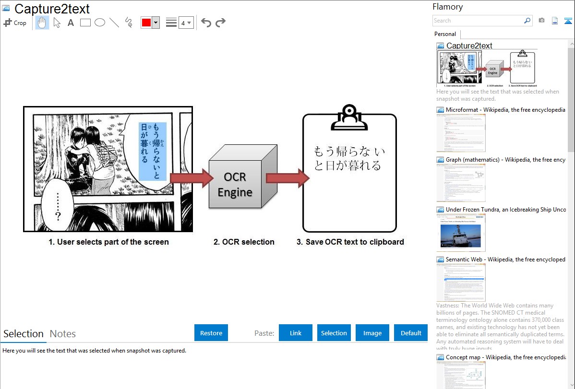
Task: Click icon beside Semantic Web title
Action: (440, 259)
